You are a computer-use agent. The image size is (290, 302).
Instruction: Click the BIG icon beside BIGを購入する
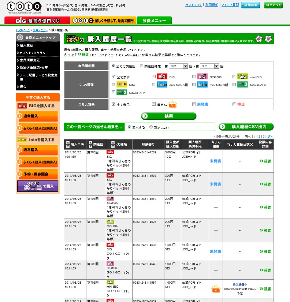[22, 106]
